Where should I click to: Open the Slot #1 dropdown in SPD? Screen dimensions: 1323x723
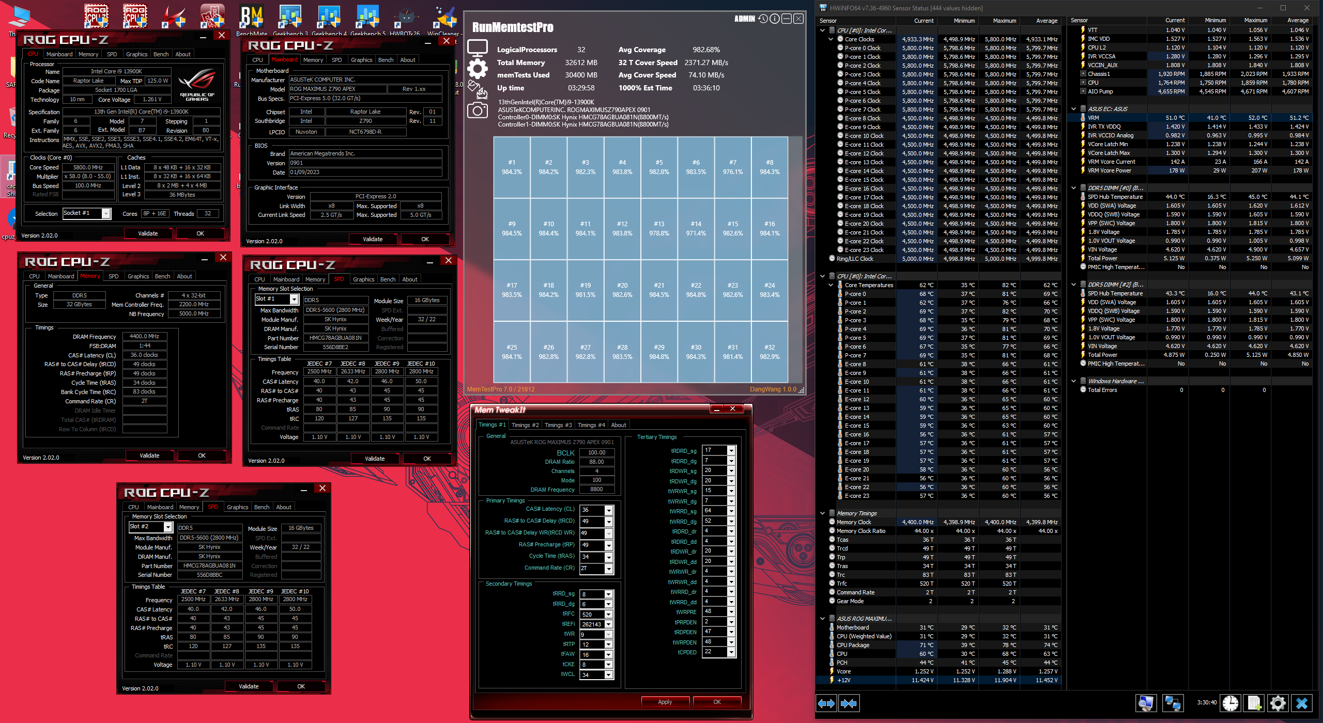294,300
